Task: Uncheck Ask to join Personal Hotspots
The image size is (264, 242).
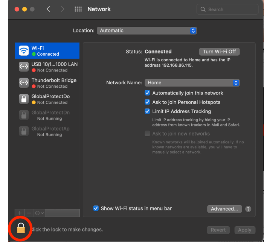Action: (147, 102)
